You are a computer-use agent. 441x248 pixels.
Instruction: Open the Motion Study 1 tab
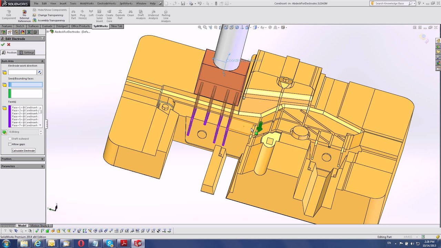pyautogui.click(x=39, y=226)
